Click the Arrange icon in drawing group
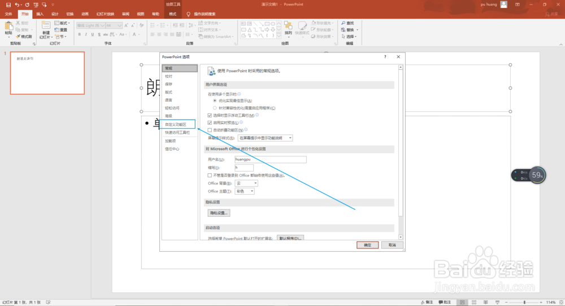Viewport: 565px width, 306px height. tap(288, 27)
